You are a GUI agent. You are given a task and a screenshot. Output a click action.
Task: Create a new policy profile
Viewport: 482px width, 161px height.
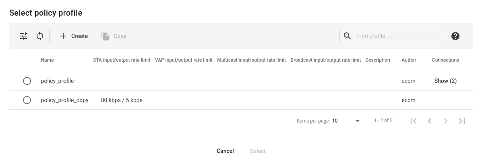pos(74,36)
